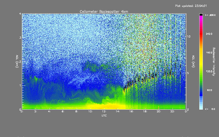Click the "20:" UTC tick label

tap(159, 112)
